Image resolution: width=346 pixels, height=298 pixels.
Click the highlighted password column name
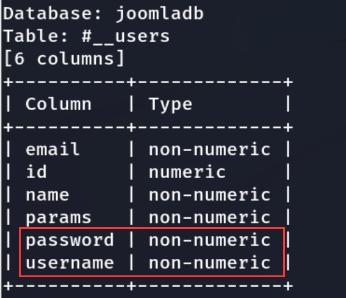(x=70, y=240)
